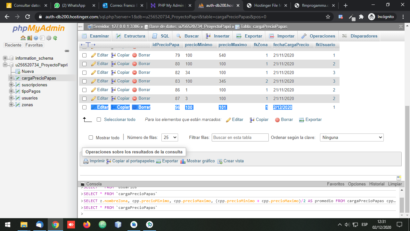This screenshot has width=410, height=231.
Task: Click the log out door icon
Action: (29, 38)
